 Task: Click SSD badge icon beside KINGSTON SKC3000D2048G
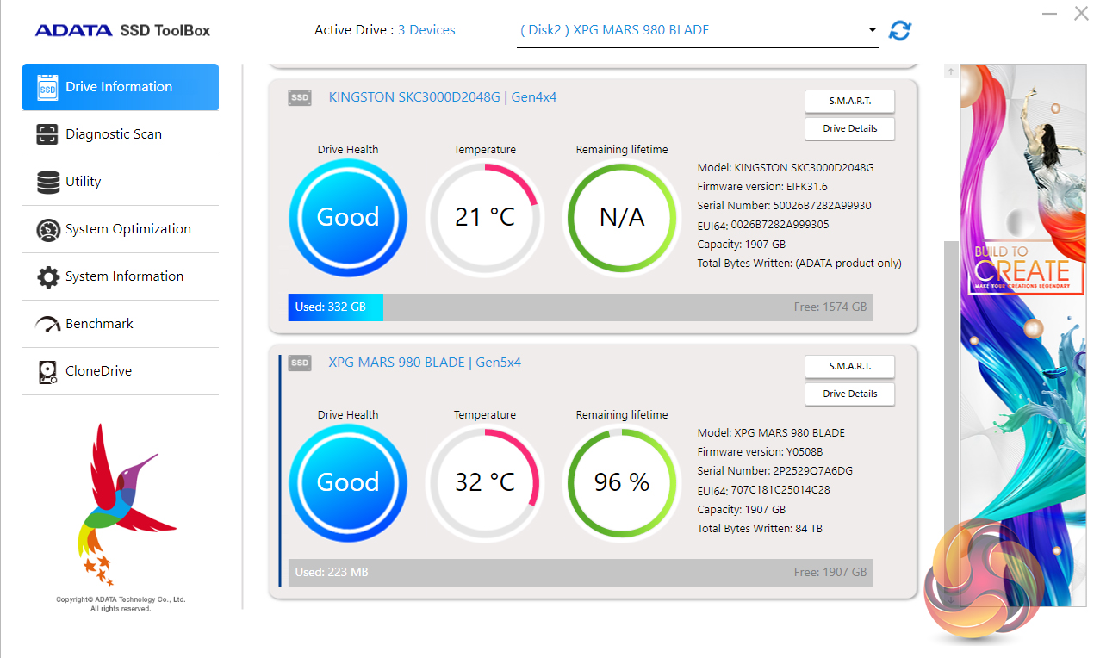point(300,97)
